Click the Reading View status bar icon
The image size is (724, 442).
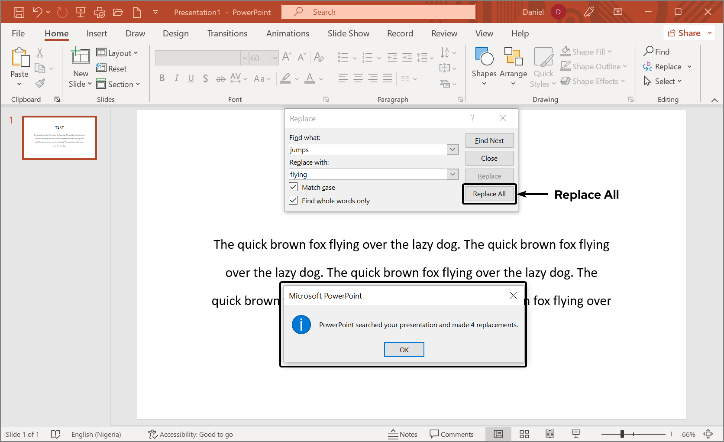[x=550, y=434]
